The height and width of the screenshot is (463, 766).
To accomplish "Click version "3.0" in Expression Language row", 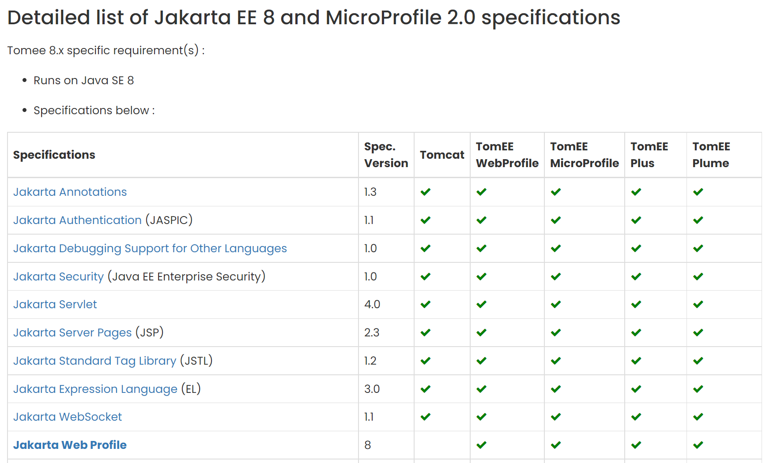I will click(x=372, y=389).
